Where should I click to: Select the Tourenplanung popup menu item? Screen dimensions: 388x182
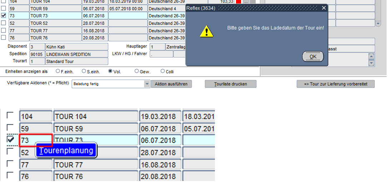coord(67,151)
